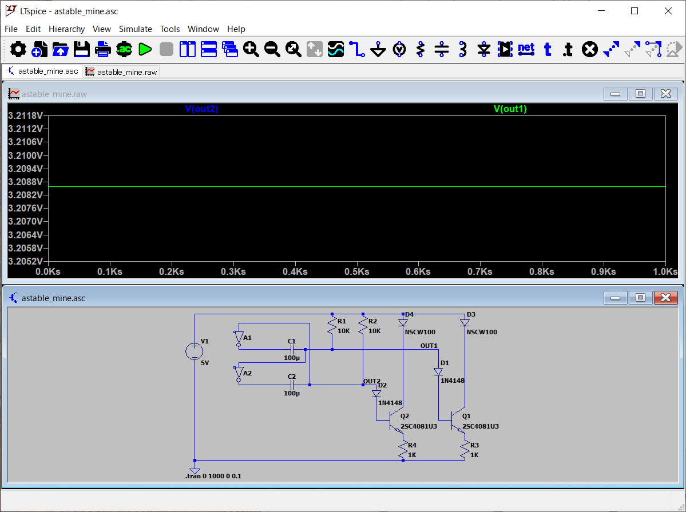Activate the Delete tool icon

[x=589, y=50]
